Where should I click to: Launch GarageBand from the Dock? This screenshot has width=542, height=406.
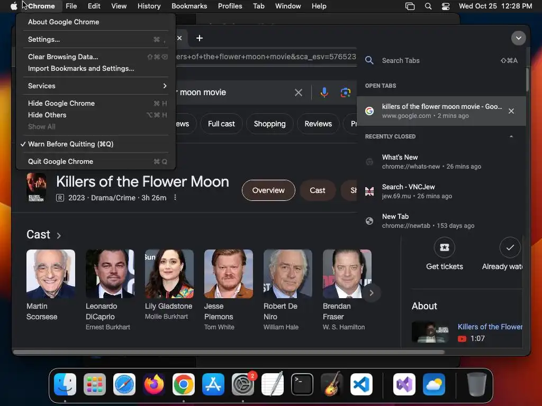click(332, 384)
